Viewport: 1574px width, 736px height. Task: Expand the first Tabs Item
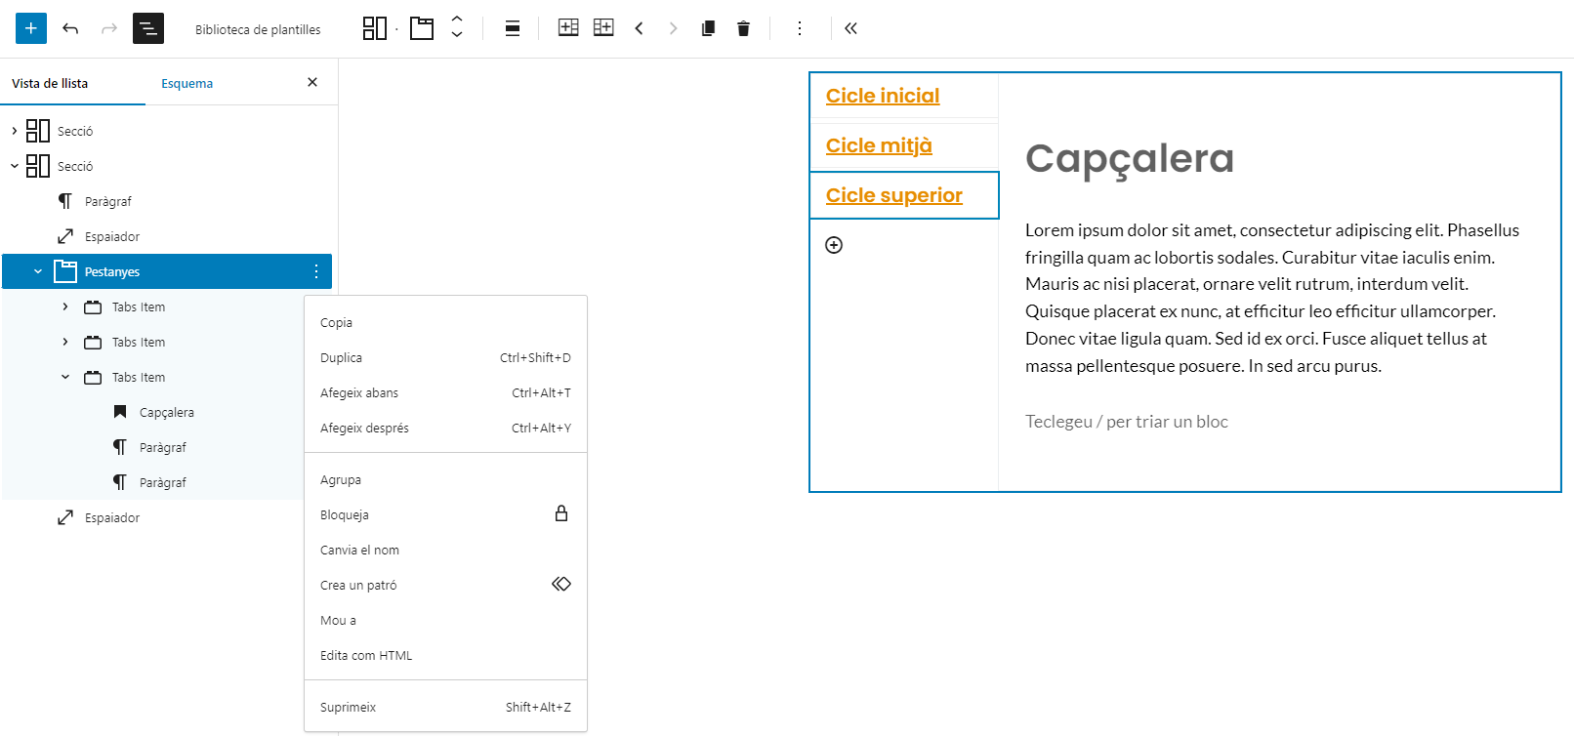pos(65,307)
